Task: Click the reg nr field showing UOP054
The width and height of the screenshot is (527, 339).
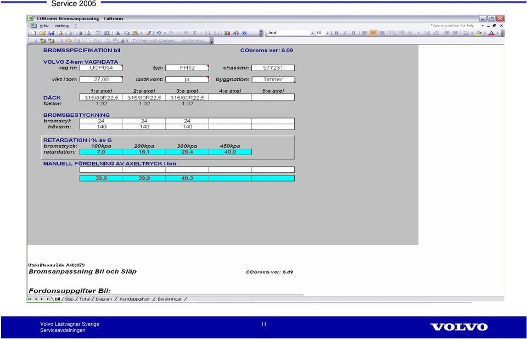Action: click(101, 68)
